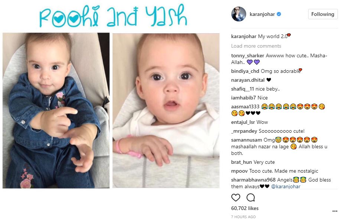The height and width of the screenshot is (220, 339).
Task: Like the post with heart icon
Action: click(236, 197)
